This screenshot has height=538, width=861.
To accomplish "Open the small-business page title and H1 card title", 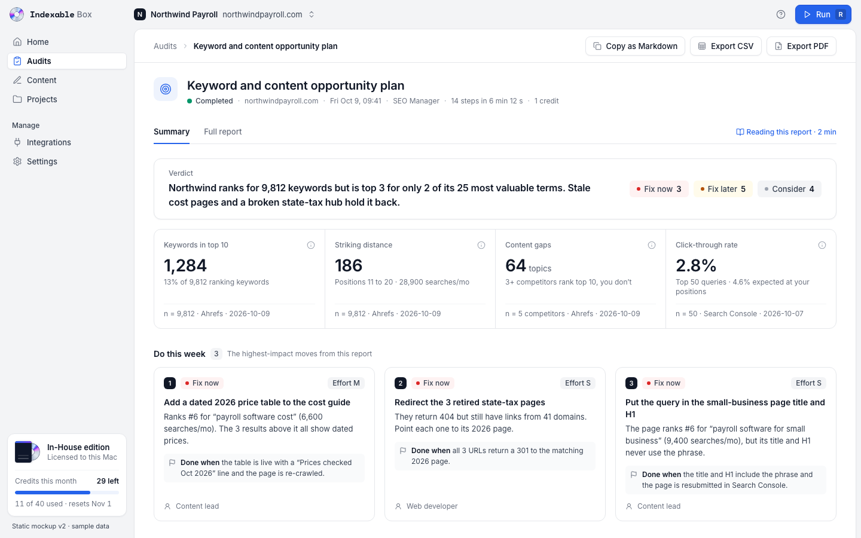I will (x=725, y=408).
